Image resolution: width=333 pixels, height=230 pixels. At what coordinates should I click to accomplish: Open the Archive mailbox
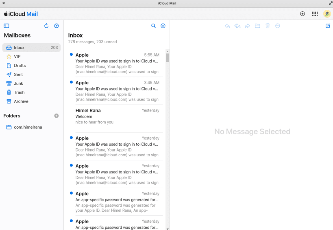[x=31, y=101]
